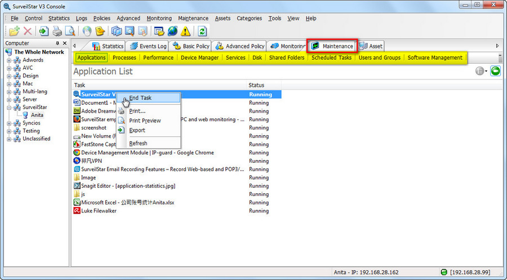Open the Users and Groups sub-tab
The image size is (507, 280).
(380, 57)
